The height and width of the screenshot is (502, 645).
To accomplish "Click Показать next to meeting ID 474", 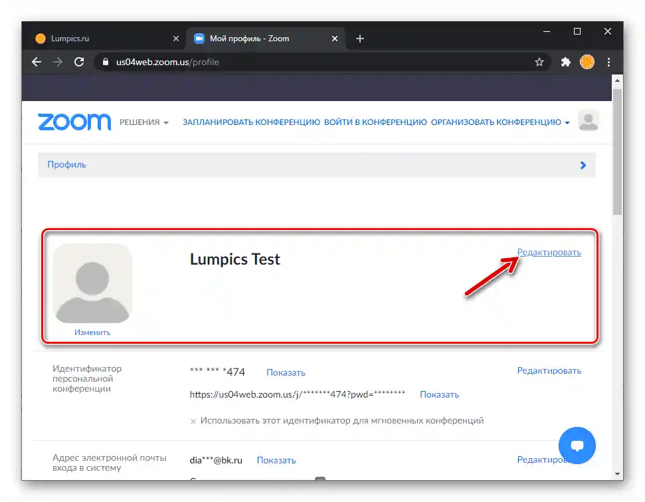I will point(286,373).
